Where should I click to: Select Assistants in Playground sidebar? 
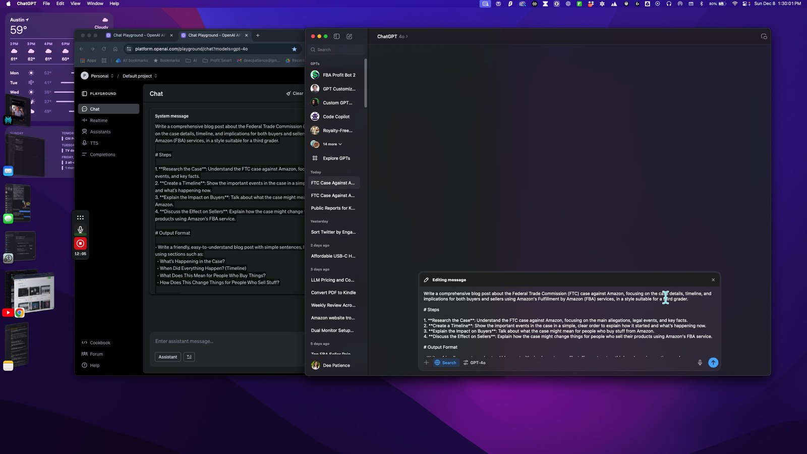(108, 132)
